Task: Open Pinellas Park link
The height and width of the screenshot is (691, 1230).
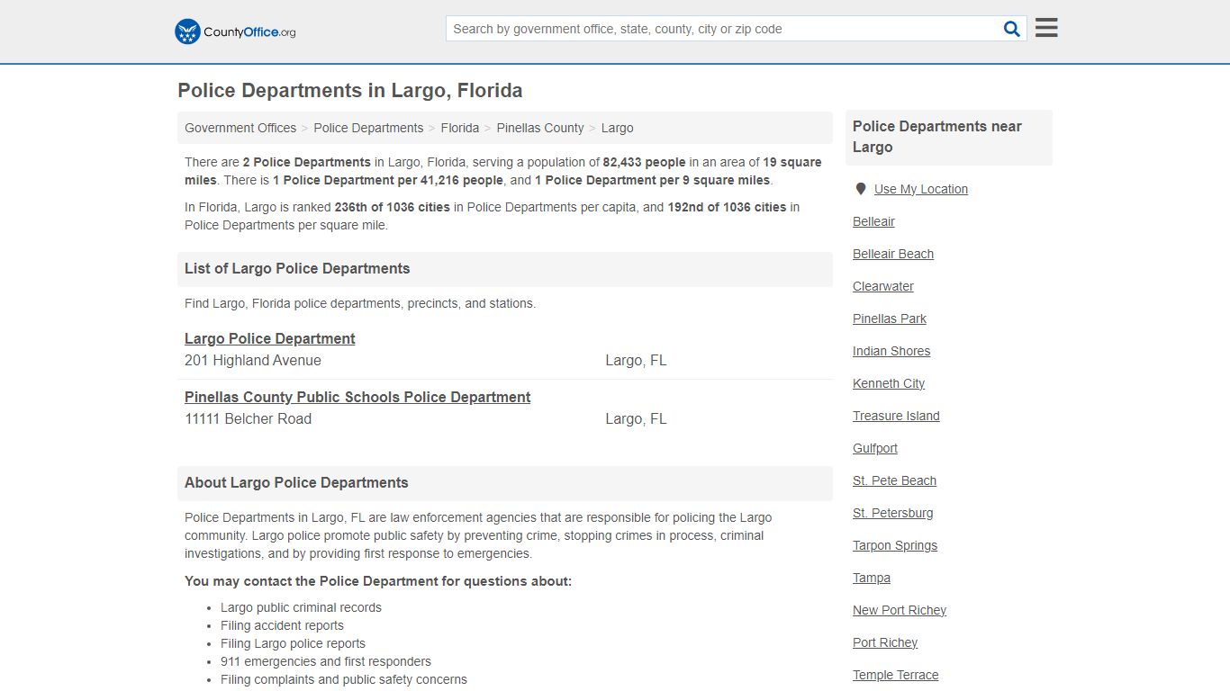Action: tap(890, 319)
